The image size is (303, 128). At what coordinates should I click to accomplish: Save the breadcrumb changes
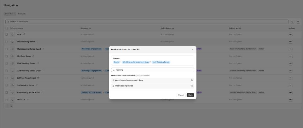pos(190,95)
